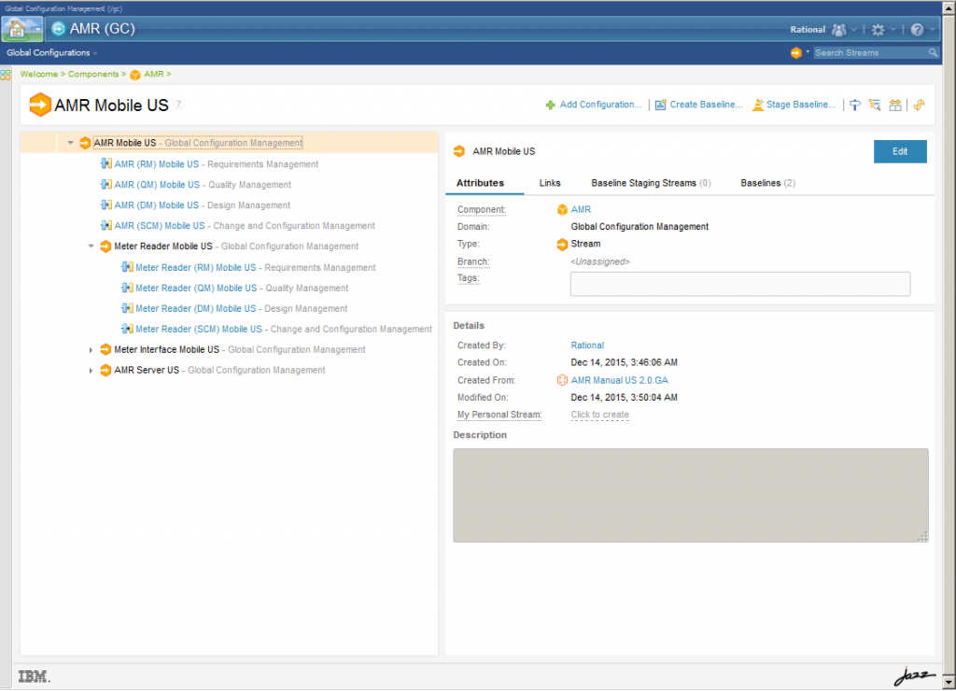956x691 pixels.
Task: Switch to Baseline Staging Streams tab
Action: point(651,183)
